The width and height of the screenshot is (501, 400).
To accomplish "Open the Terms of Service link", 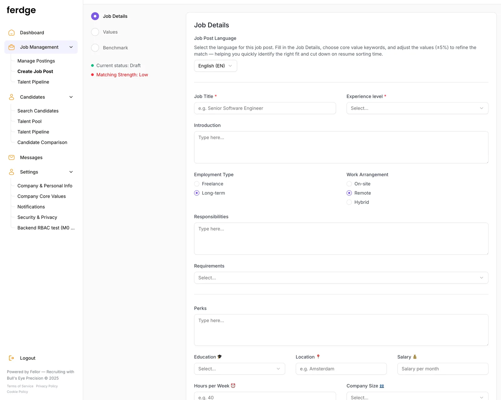I will pos(20,386).
